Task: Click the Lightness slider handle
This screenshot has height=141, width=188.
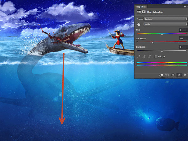Action: [162, 51]
